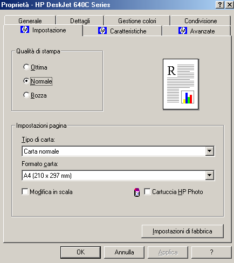Open the Carta normale combo box

[x=118, y=151]
